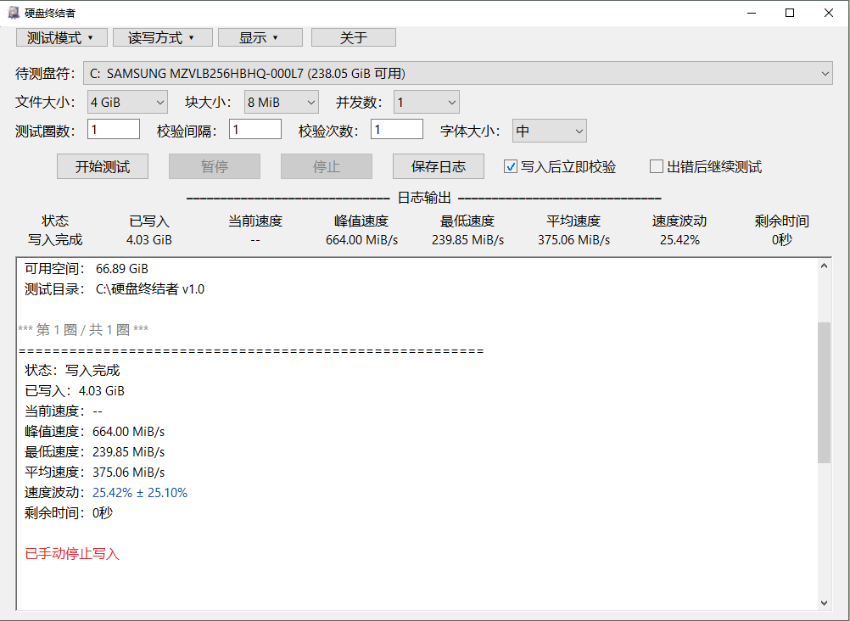Click the 关于 button
850x621 pixels.
click(354, 38)
